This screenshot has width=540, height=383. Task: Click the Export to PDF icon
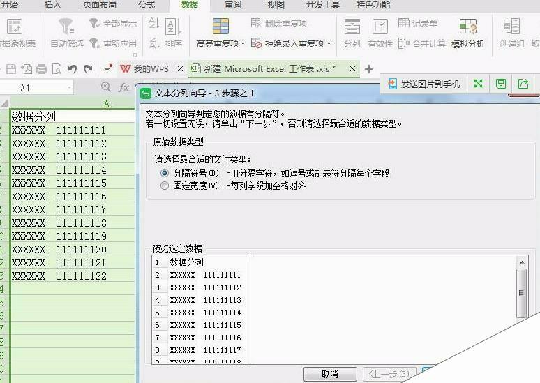click(27, 69)
